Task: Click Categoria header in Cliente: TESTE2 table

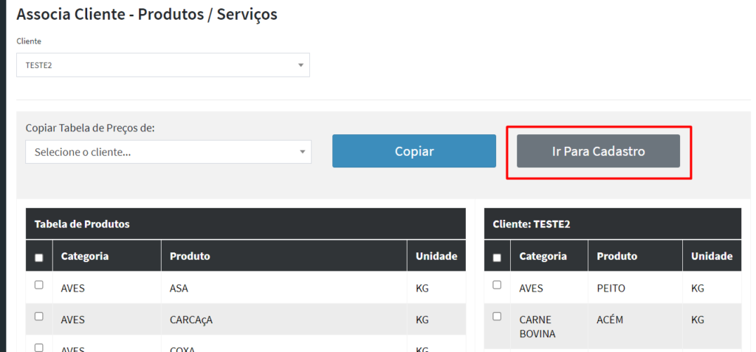Action: tap(543, 256)
